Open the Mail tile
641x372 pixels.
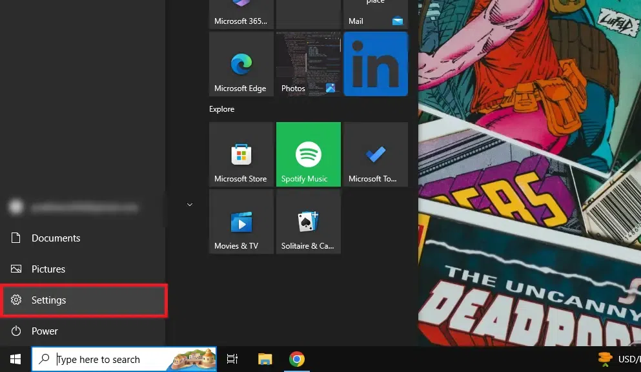[x=376, y=14]
